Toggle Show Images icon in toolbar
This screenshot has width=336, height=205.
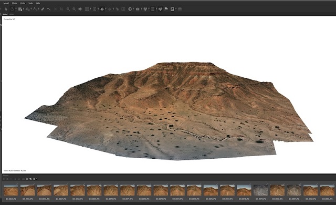172,9
